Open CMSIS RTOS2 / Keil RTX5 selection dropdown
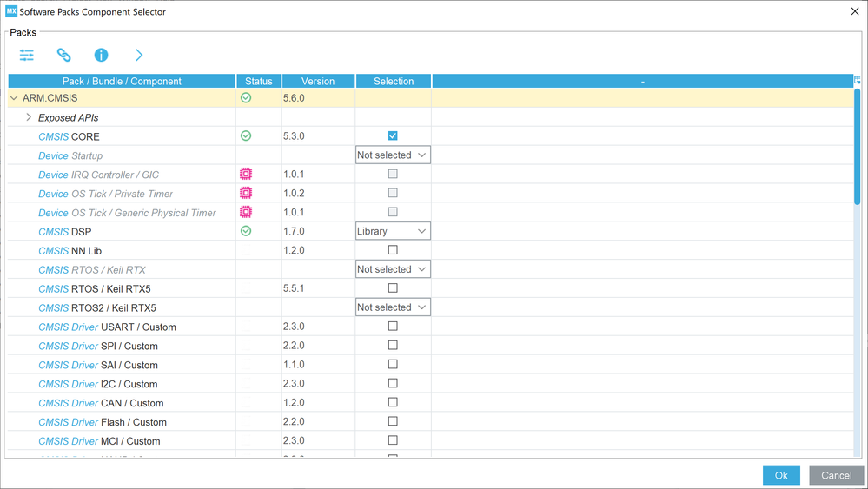The height and width of the screenshot is (489, 868). [393, 307]
